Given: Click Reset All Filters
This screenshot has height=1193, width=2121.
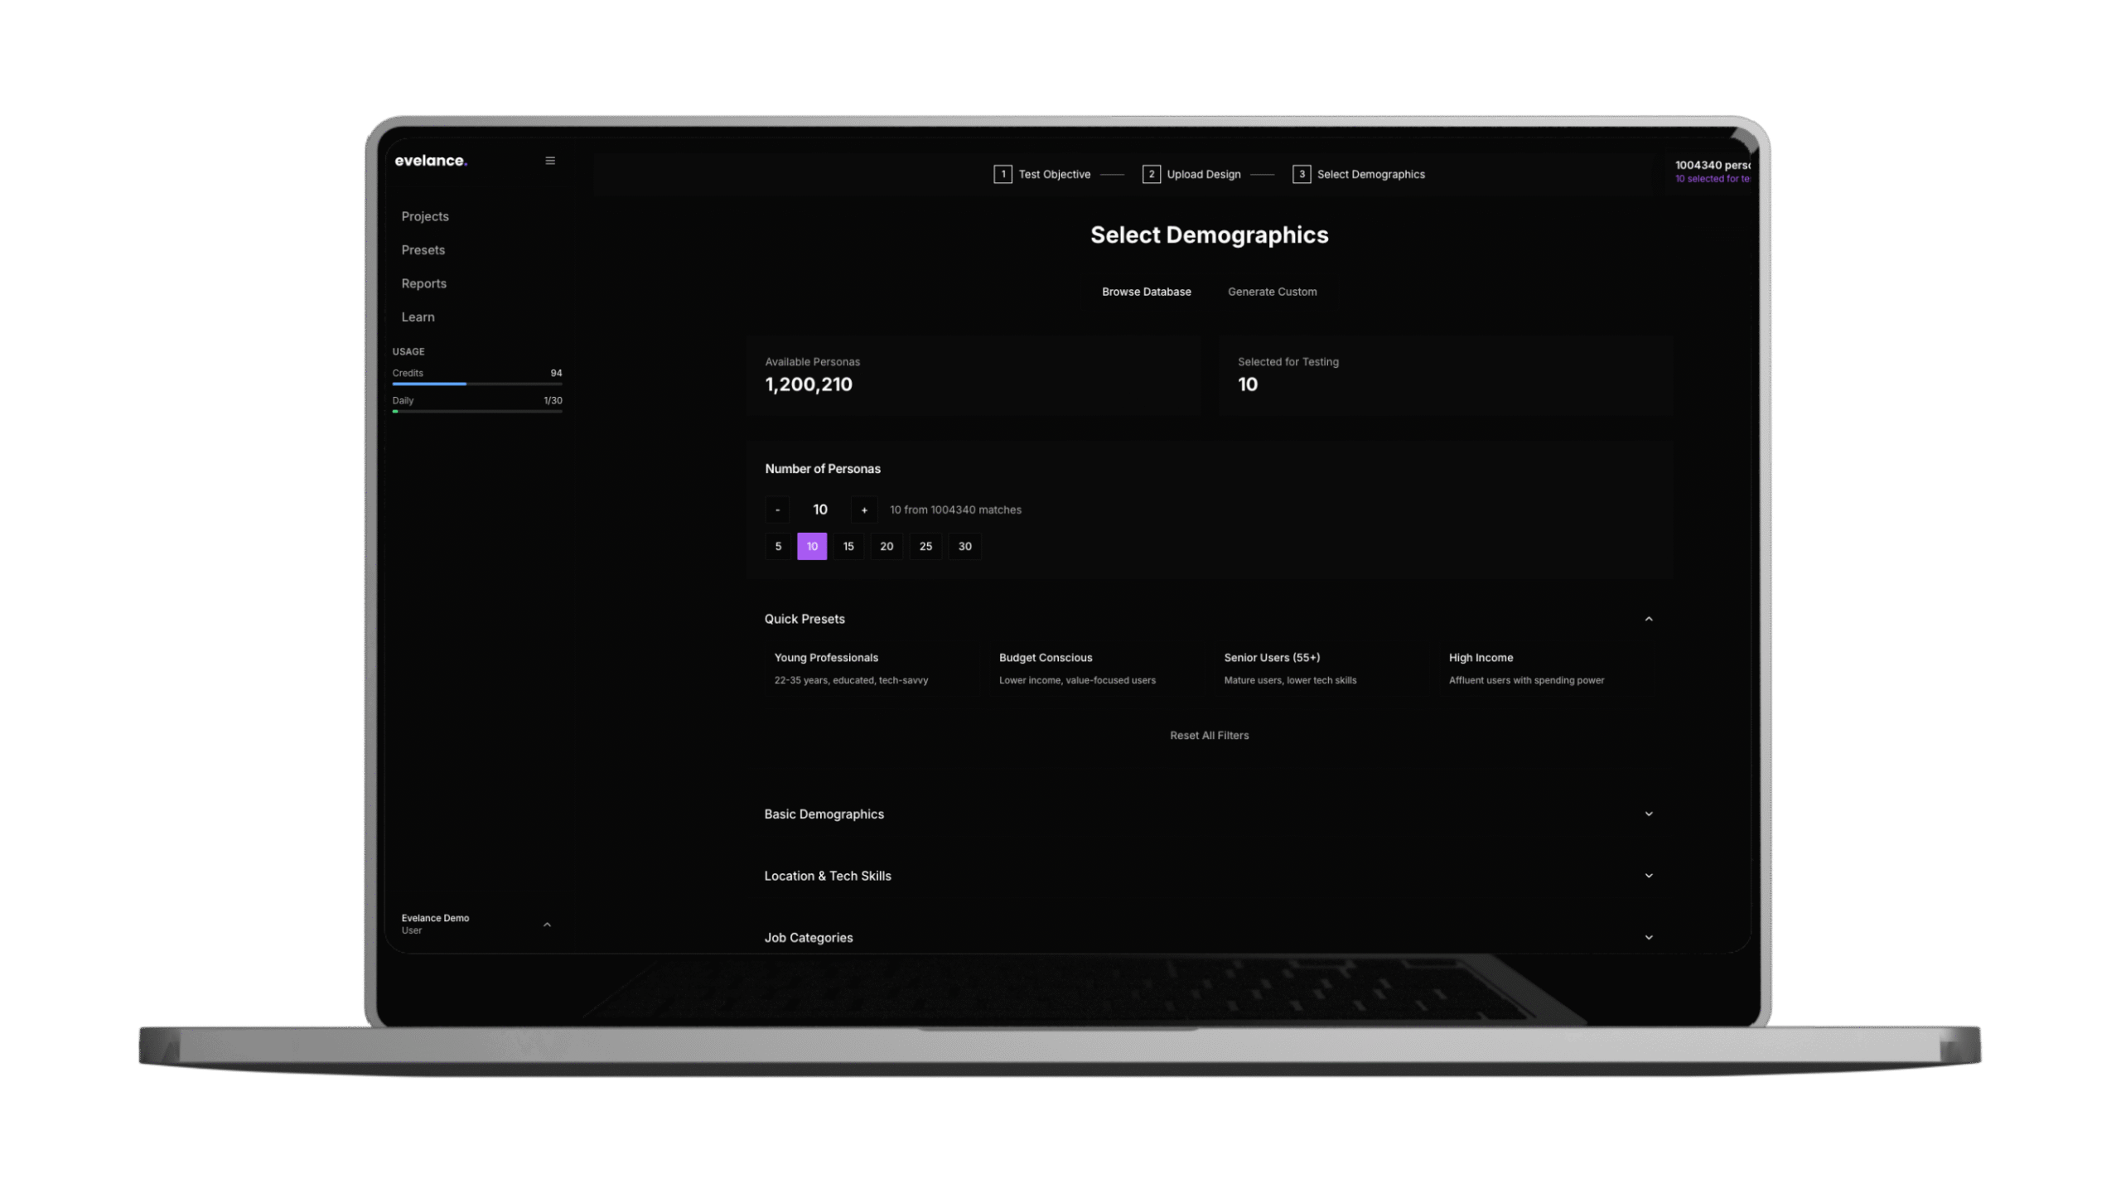Looking at the screenshot, I should point(1209,735).
